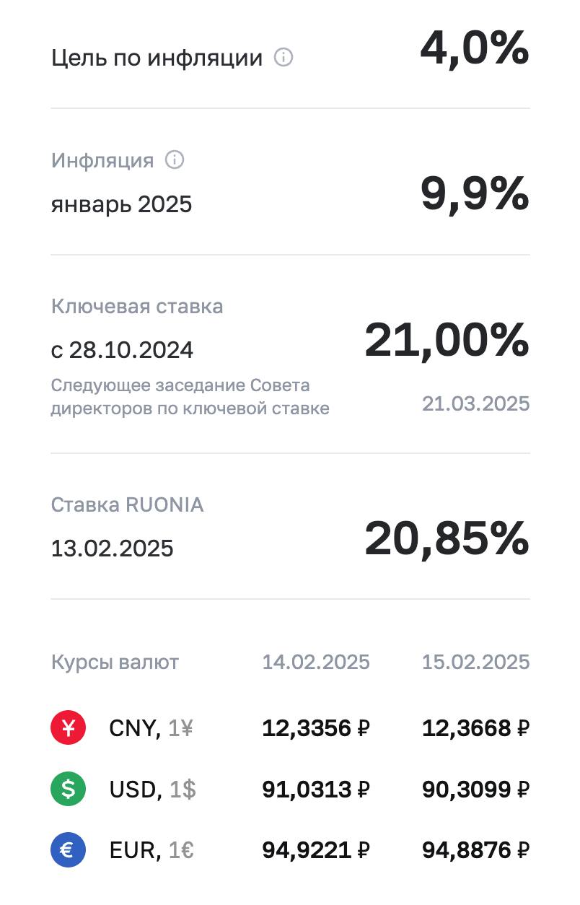Select the 15.02.2025 rates column header
The height and width of the screenshot is (905, 580).
point(475,662)
